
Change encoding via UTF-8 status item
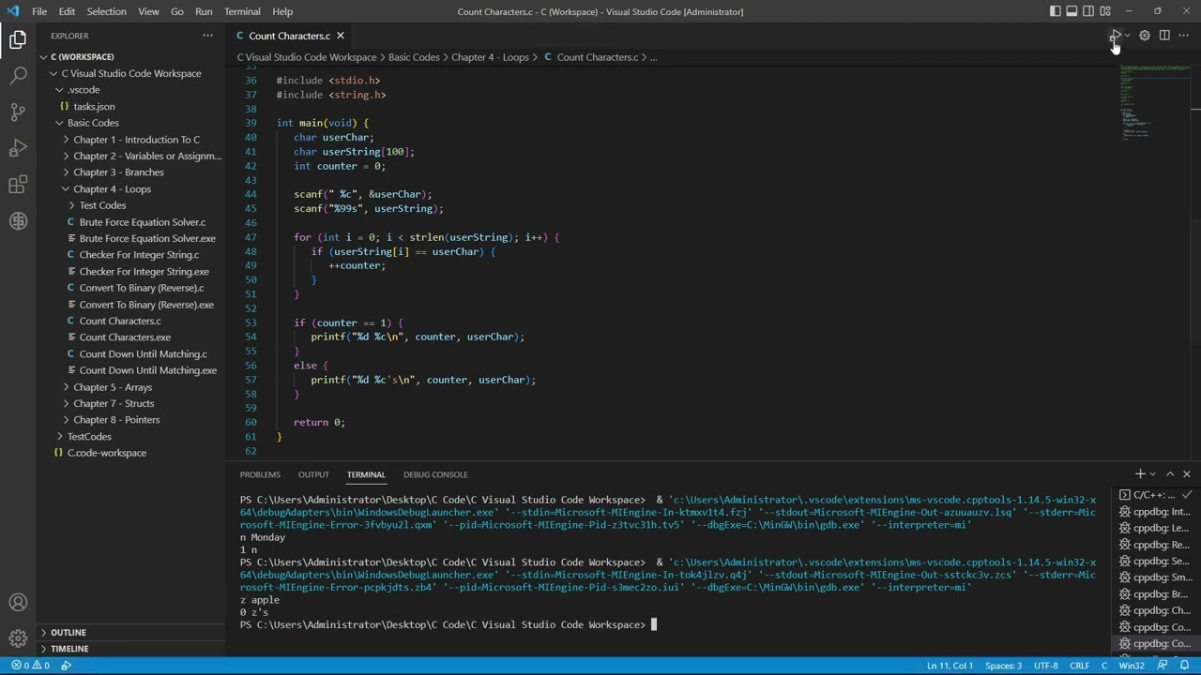pyautogui.click(x=1046, y=666)
